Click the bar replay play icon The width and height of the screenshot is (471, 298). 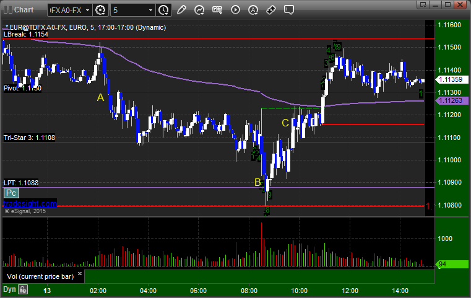tap(235, 10)
